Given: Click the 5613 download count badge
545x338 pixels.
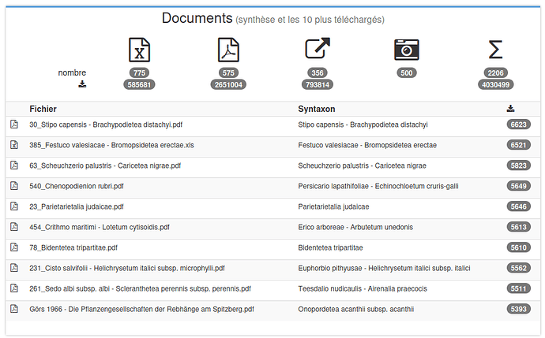Looking at the screenshot, I should point(519,227).
